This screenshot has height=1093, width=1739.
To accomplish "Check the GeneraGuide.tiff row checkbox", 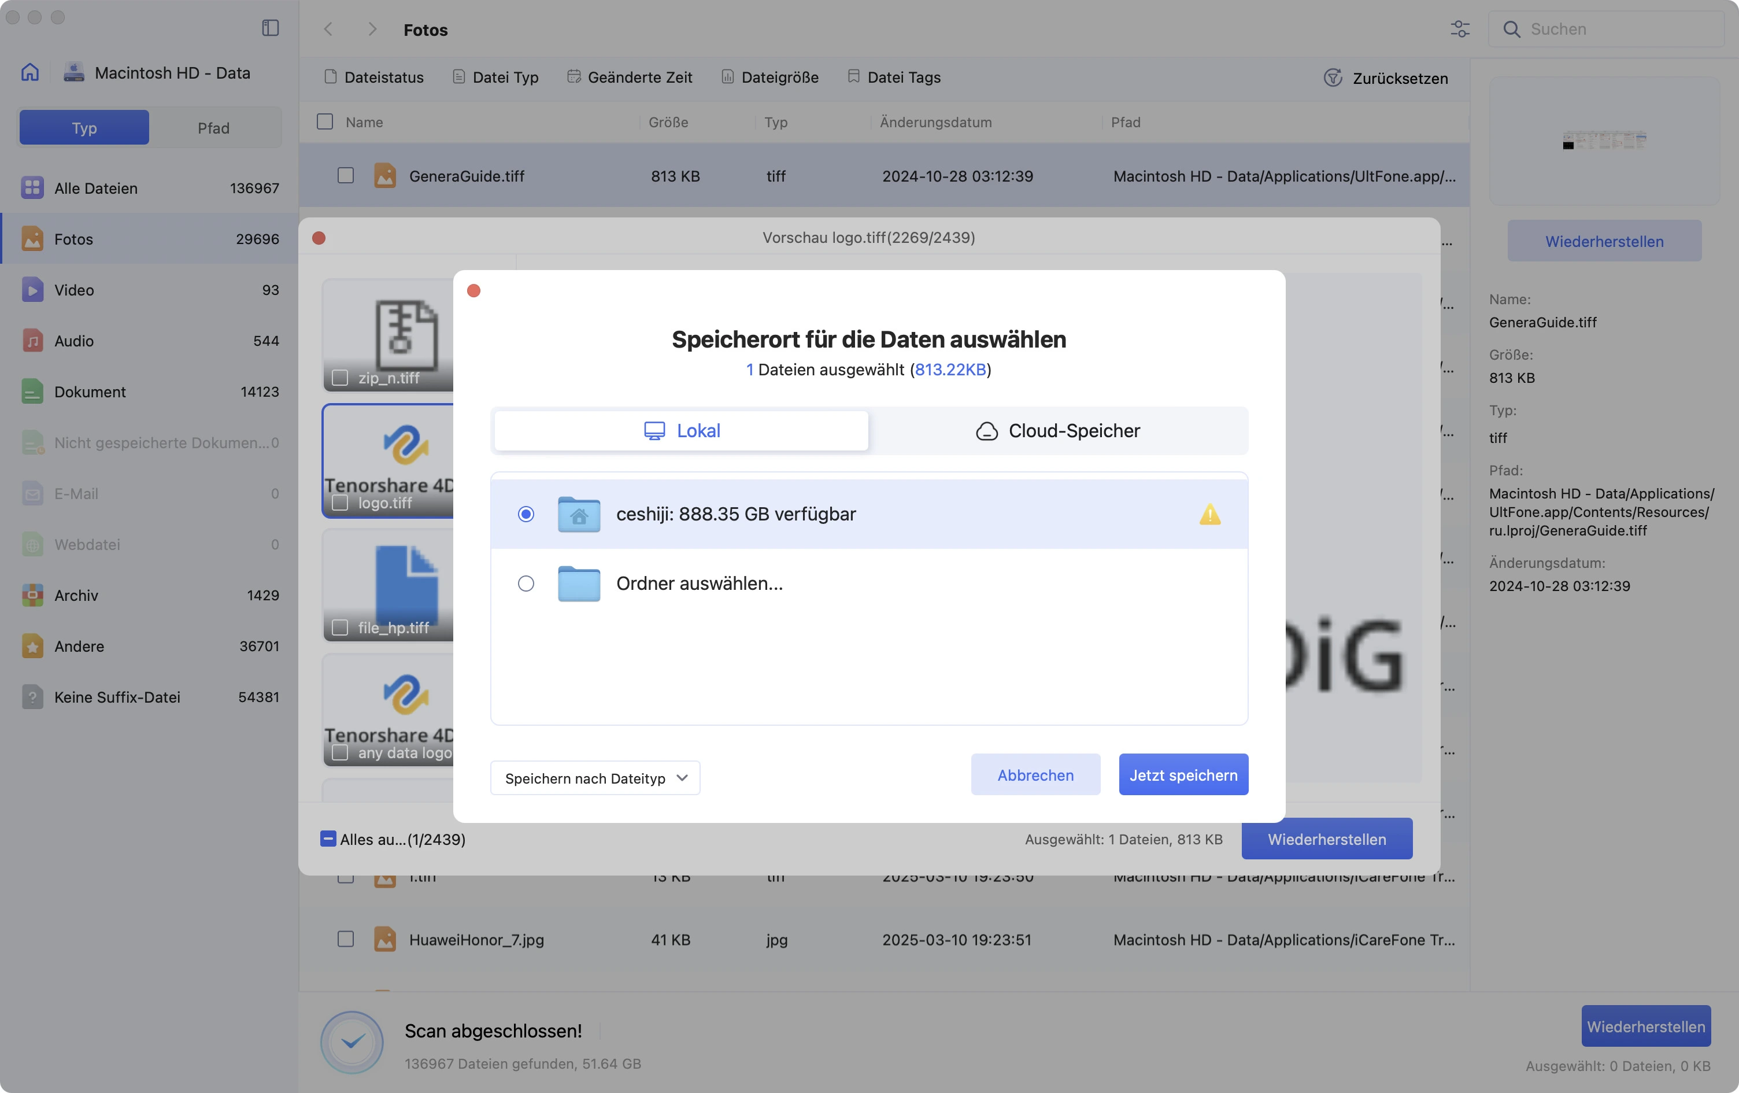I will click(x=346, y=176).
